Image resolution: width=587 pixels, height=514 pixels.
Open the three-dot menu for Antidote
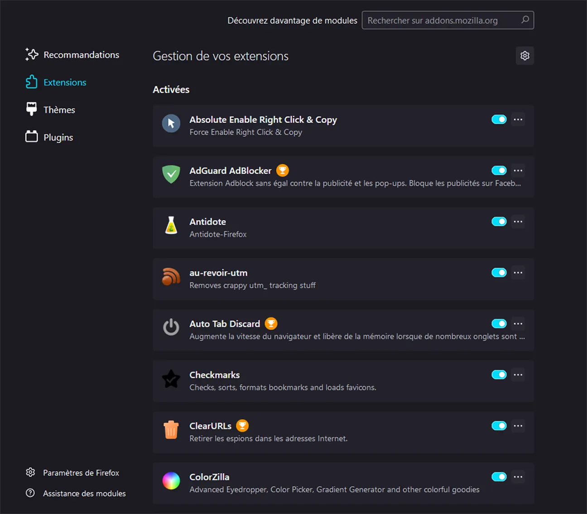click(518, 222)
